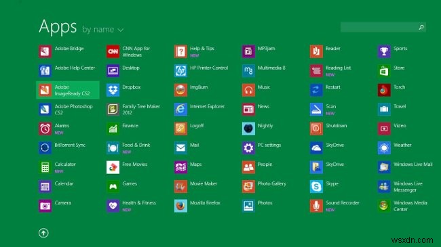
Task: Open the Photos app icon
Action: (x=248, y=206)
